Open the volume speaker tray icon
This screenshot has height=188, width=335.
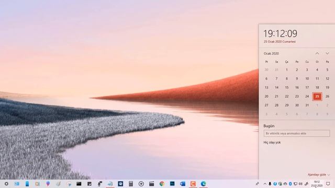tap(300, 184)
